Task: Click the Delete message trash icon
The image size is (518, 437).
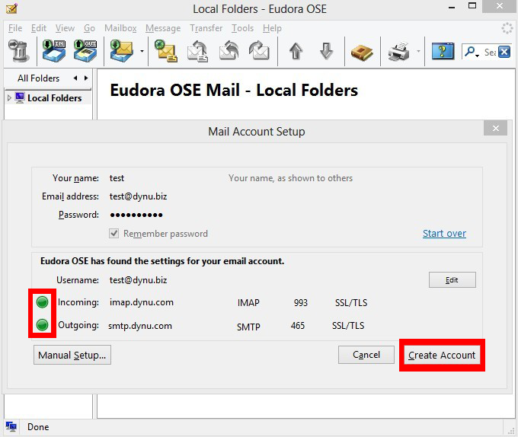Action: 19,51
